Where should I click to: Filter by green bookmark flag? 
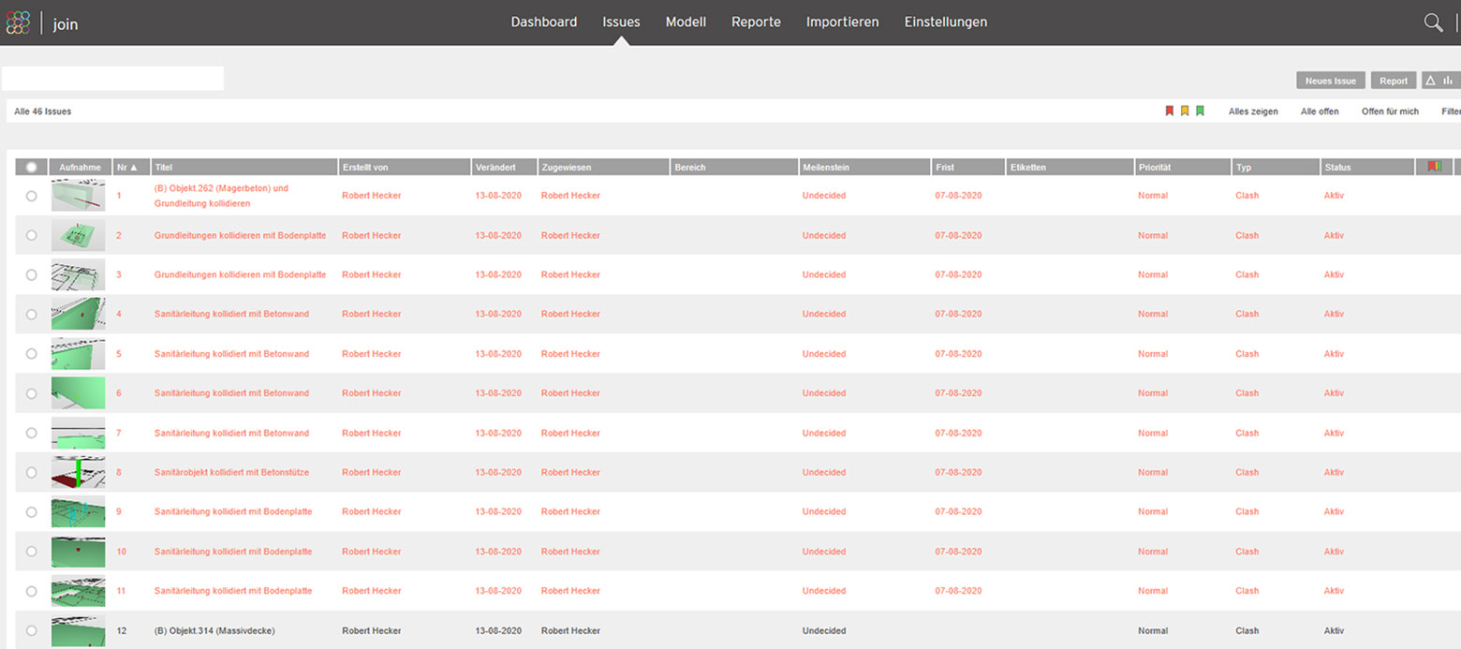[1200, 111]
